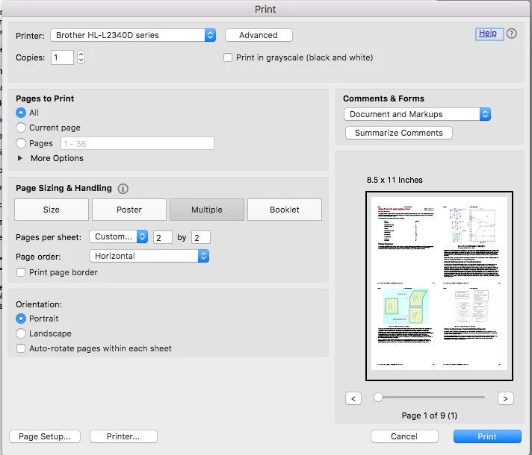Switch to the Booklet option tab

(x=285, y=210)
